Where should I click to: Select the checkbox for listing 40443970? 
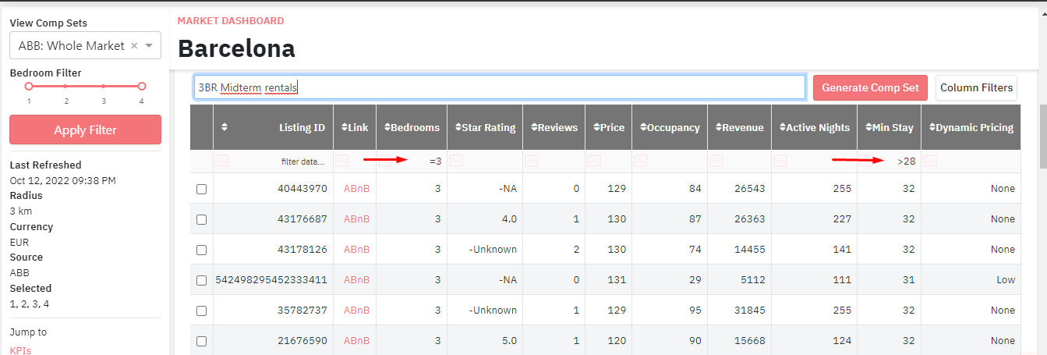click(201, 189)
